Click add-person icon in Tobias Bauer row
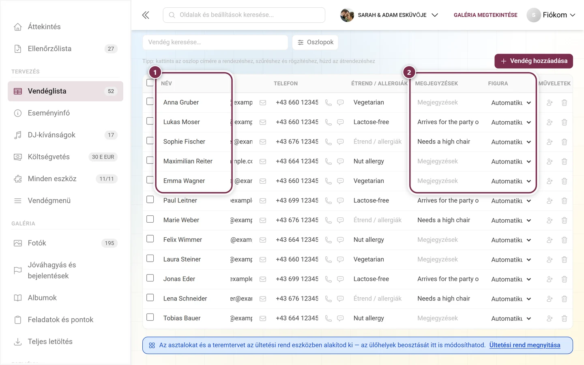This screenshot has height=365, width=584. pyautogui.click(x=550, y=318)
